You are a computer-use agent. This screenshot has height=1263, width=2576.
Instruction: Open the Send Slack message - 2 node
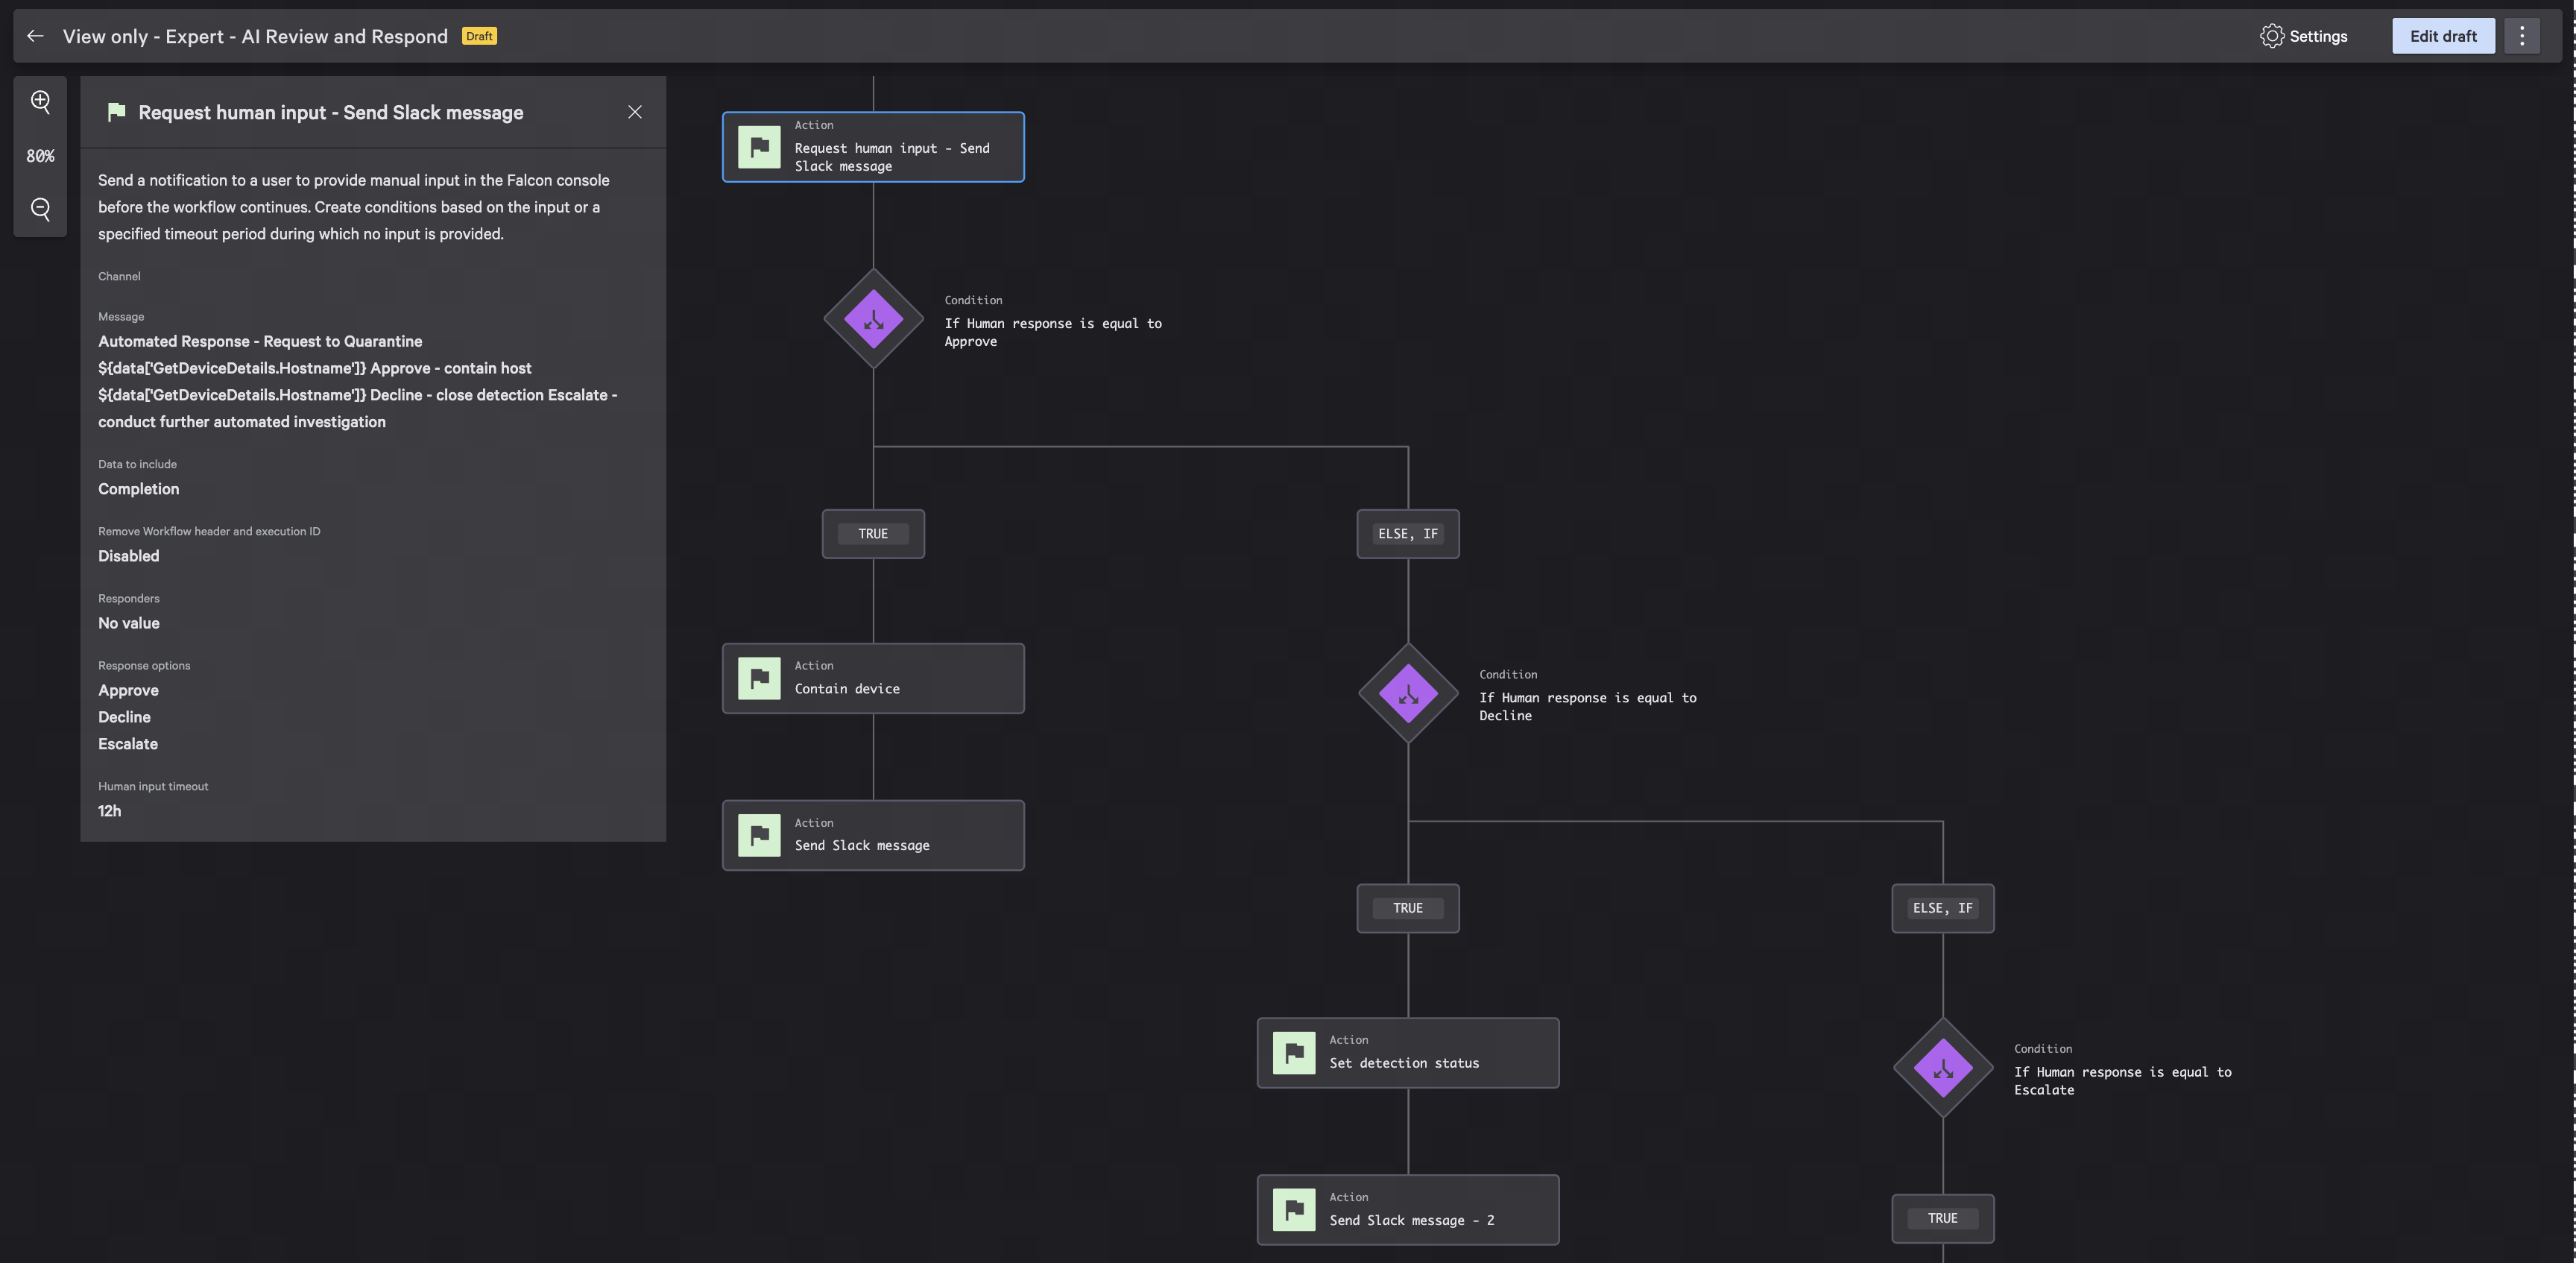pos(1407,1210)
